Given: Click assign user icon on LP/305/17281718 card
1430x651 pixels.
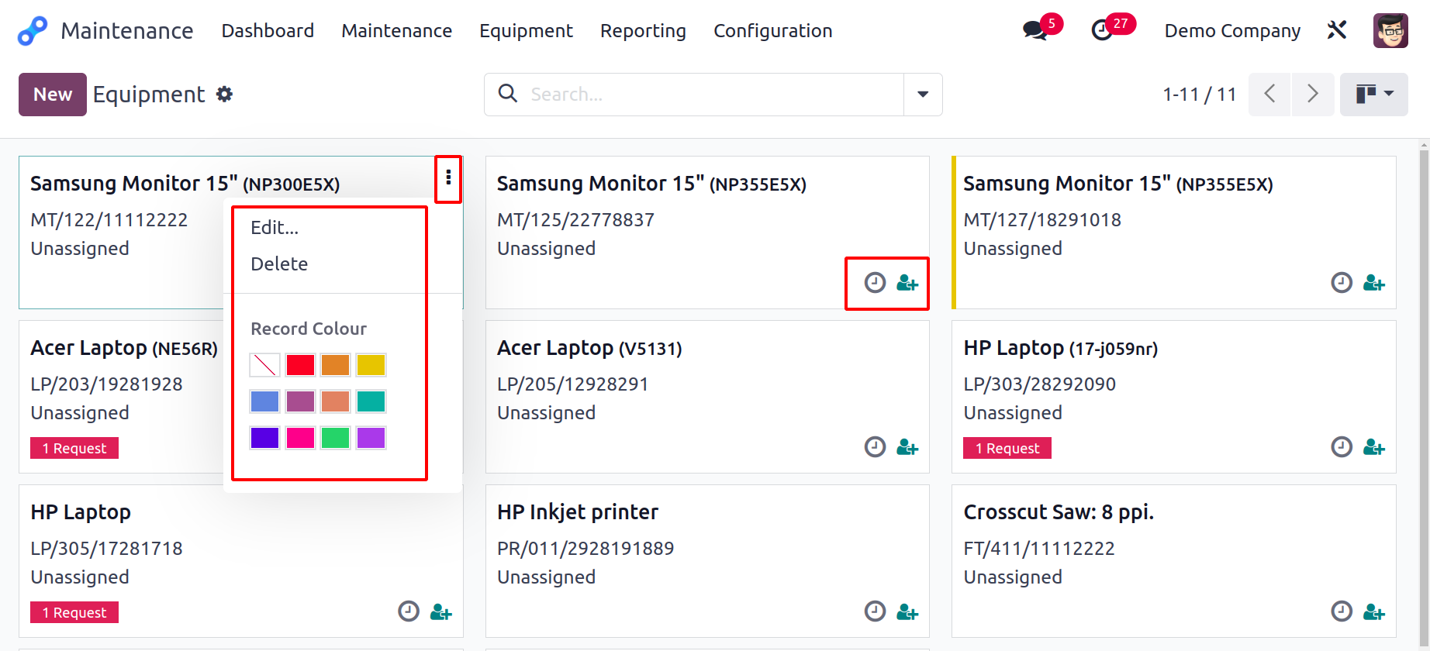Looking at the screenshot, I should click(441, 611).
